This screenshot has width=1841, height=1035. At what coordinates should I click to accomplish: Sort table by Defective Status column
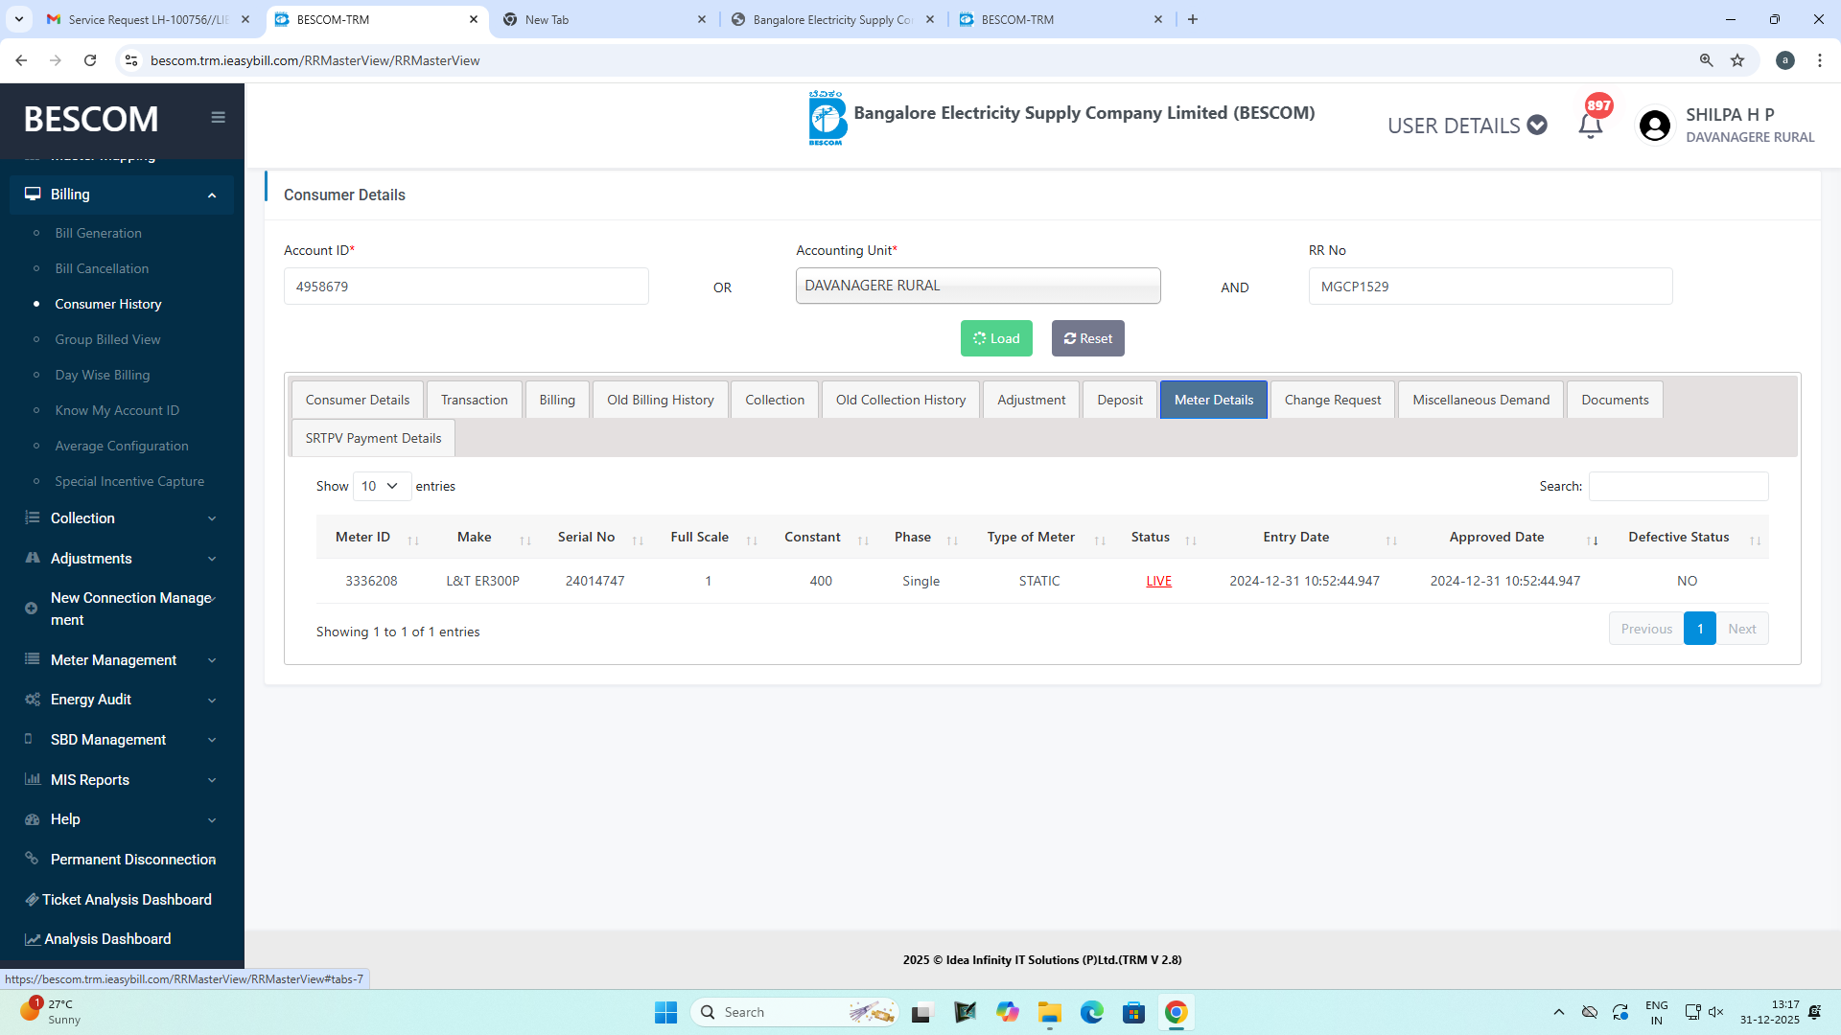[1678, 538]
